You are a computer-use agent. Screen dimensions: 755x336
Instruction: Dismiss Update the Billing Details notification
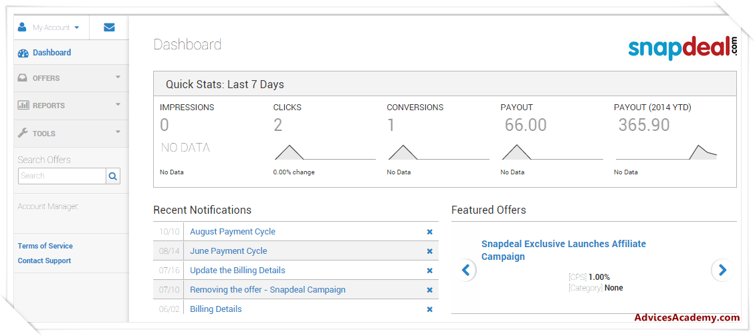click(x=430, y=271)
